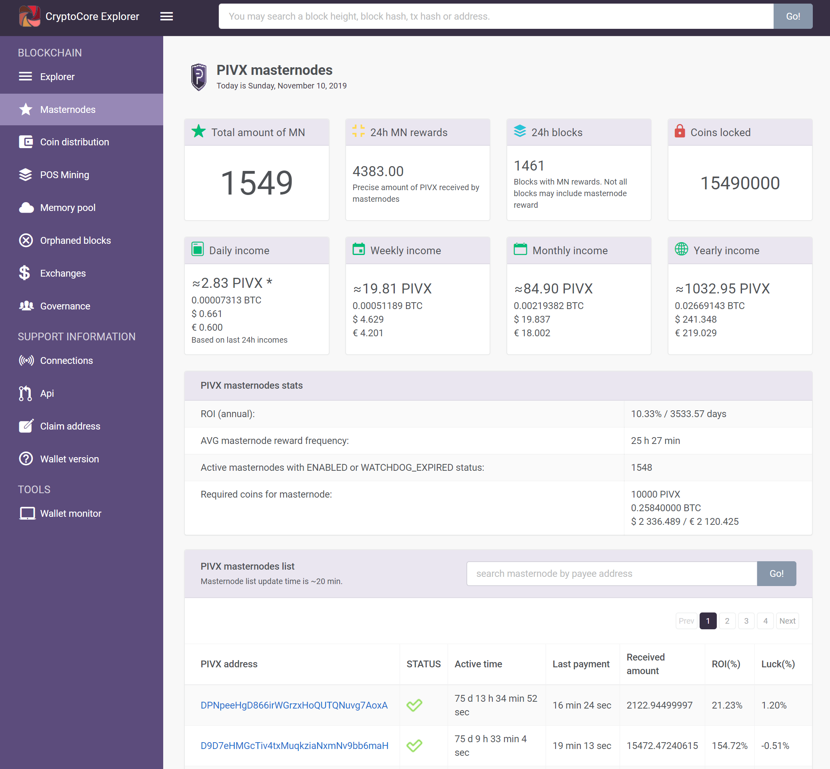Click Go! next to masternode payee search
This screenshot has height=769, width=830.
point(776,573)
